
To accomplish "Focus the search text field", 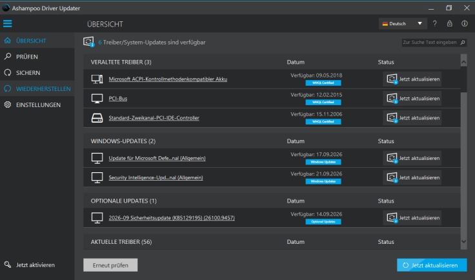I will click(430, 43).
